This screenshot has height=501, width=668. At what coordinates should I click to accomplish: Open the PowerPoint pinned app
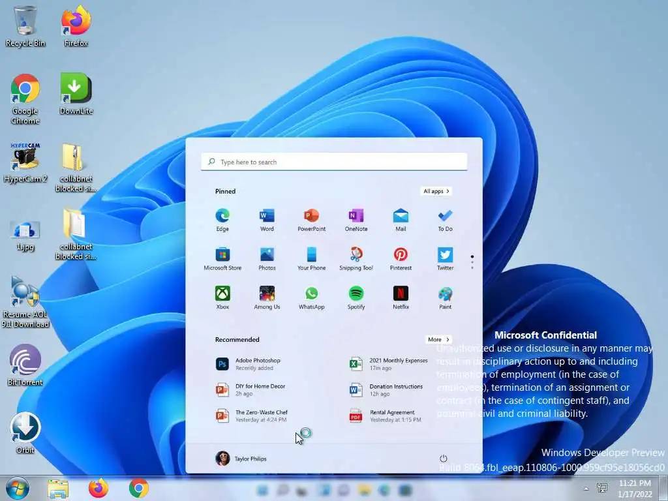(x=311, y=220)
